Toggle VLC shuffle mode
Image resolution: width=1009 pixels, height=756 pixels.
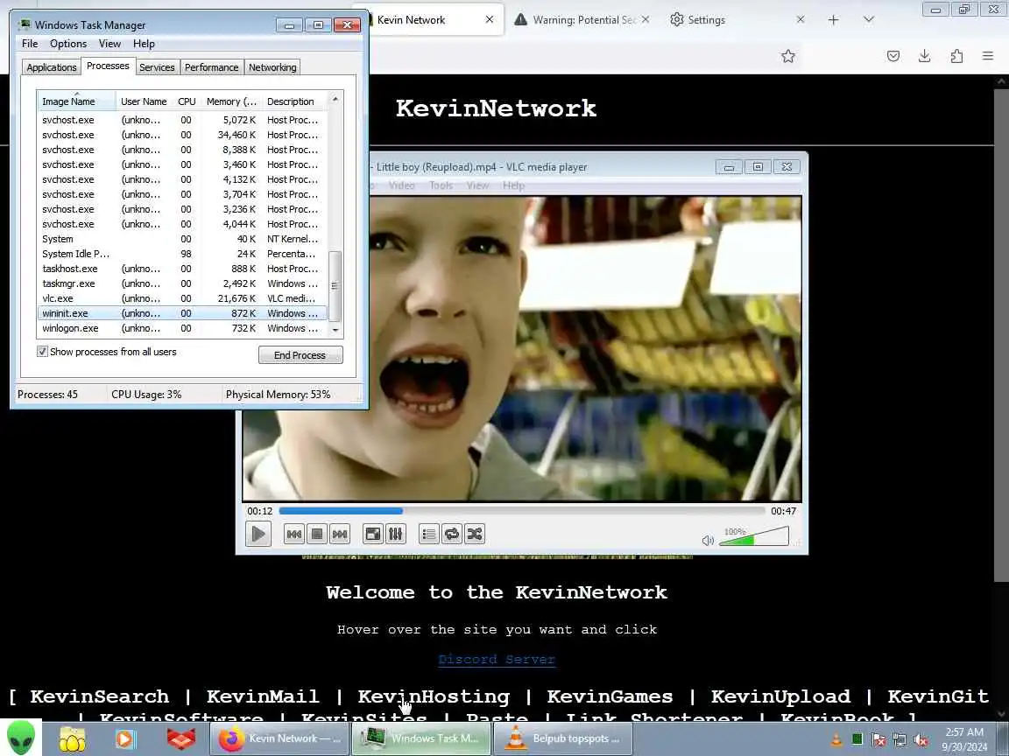point(474,535)
